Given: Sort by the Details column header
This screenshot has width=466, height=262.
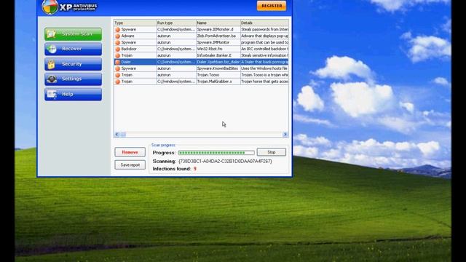Looking at the screenshot, I should click(264, 23).
